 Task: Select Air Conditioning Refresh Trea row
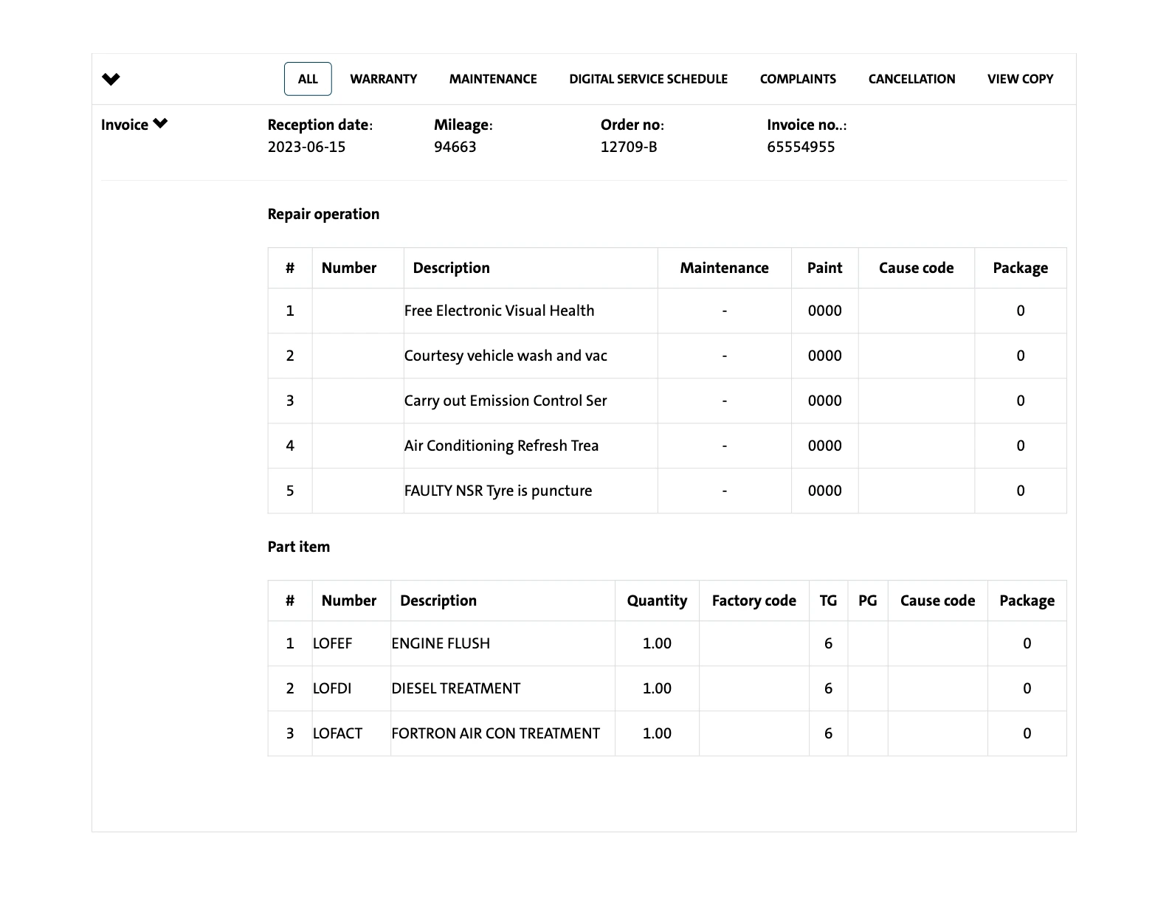point(501,446)
